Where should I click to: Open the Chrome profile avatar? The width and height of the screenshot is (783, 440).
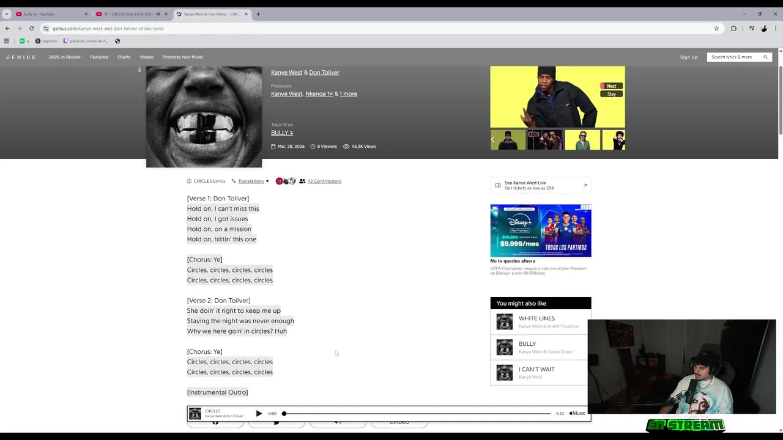click(x=764, y=28)
